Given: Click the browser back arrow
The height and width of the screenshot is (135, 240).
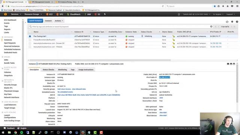Looking at the screenshot, I should [3, 6].
